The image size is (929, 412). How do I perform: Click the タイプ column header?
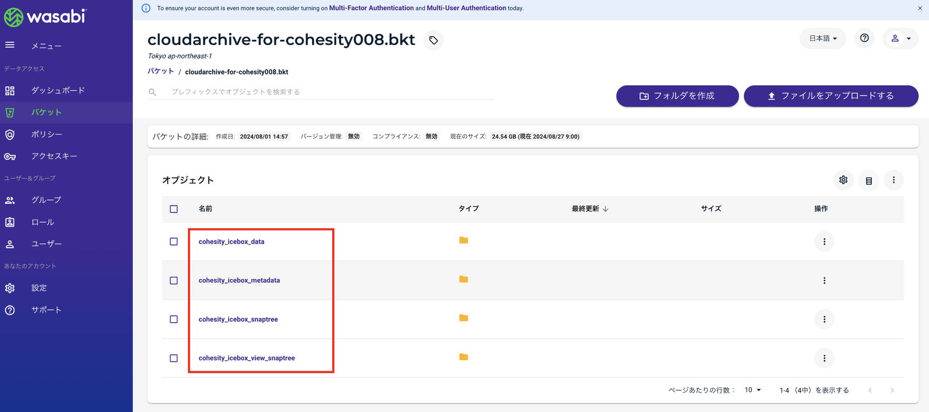tap(469, 209)
